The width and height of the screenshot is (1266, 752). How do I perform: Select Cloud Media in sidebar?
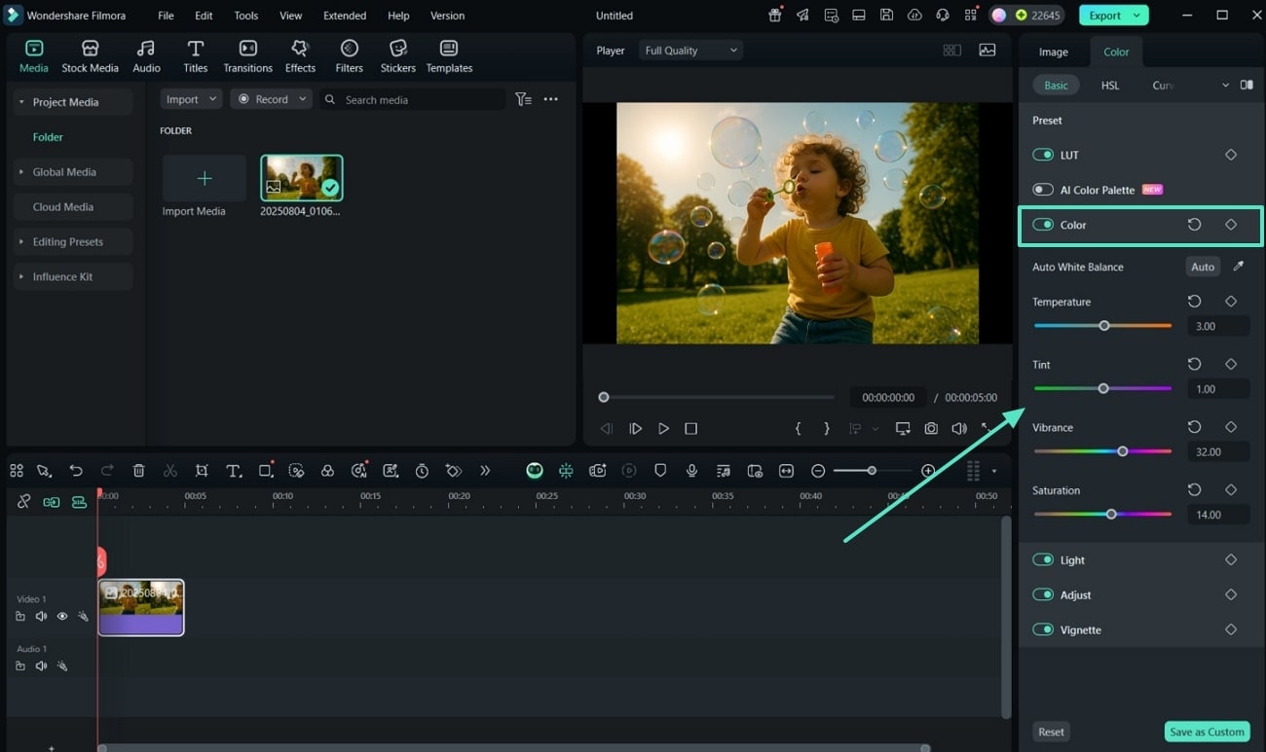click(x=73, y=207)
